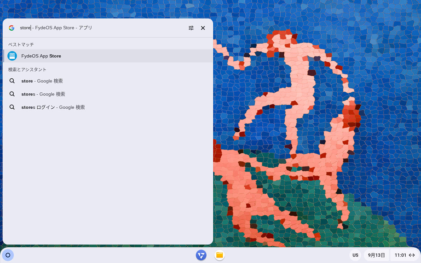Click magnifier icon beside "stores ログイン"
Image resolution: width=421 pixels, height=263 pixels.
(12, 107)
